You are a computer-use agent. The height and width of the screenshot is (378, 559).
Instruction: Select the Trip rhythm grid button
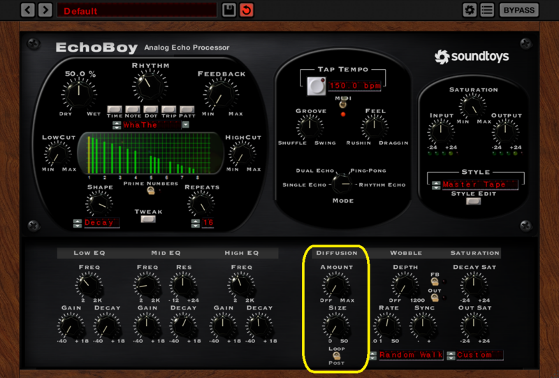pos(168,110)
